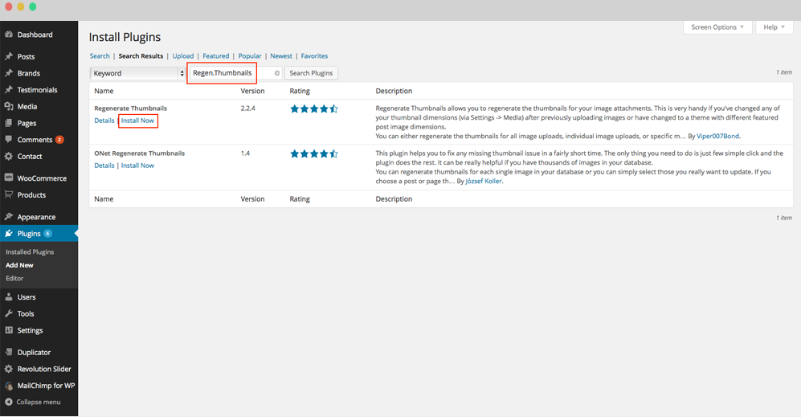Click the Appearance paintbrush icon
This screenshot has height=417, width=801.
pos(9,217)
